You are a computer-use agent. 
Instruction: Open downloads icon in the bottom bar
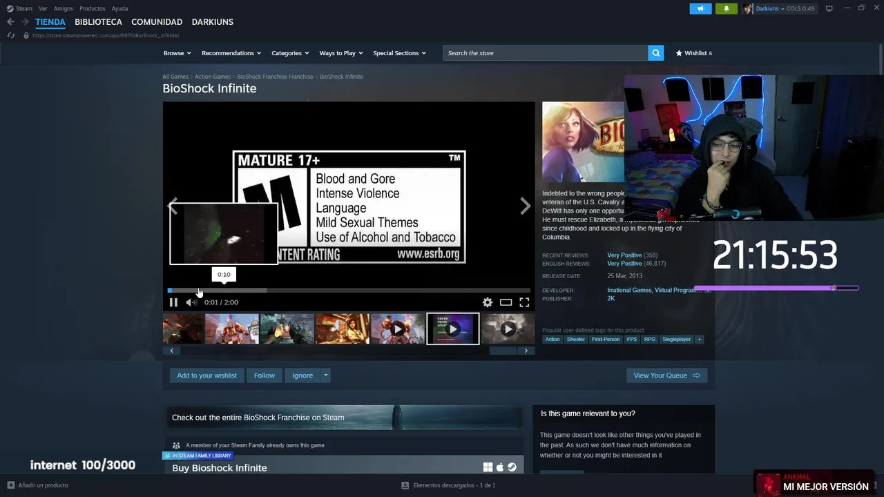(x=405, y=485)
